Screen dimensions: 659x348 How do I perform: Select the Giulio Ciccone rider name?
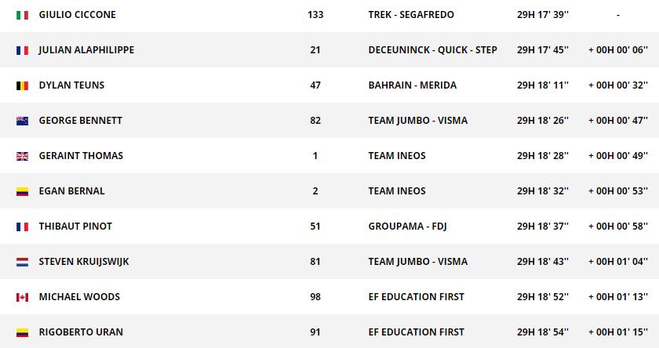76,15
